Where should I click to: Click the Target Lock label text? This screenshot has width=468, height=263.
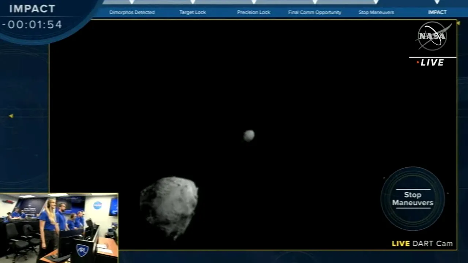[193, 12]
